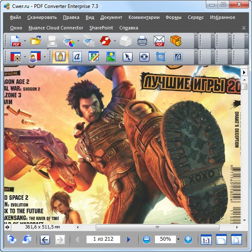Open the Комментарии menu

144,17
